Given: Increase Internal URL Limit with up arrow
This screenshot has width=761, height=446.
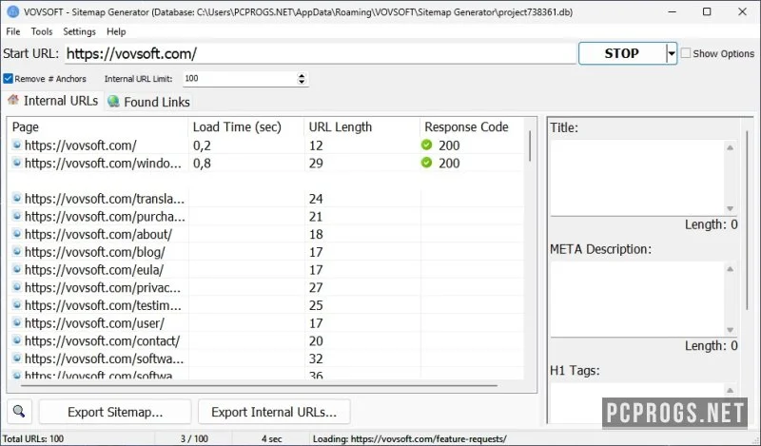Looking at the screenshot, I should (302, 75).
